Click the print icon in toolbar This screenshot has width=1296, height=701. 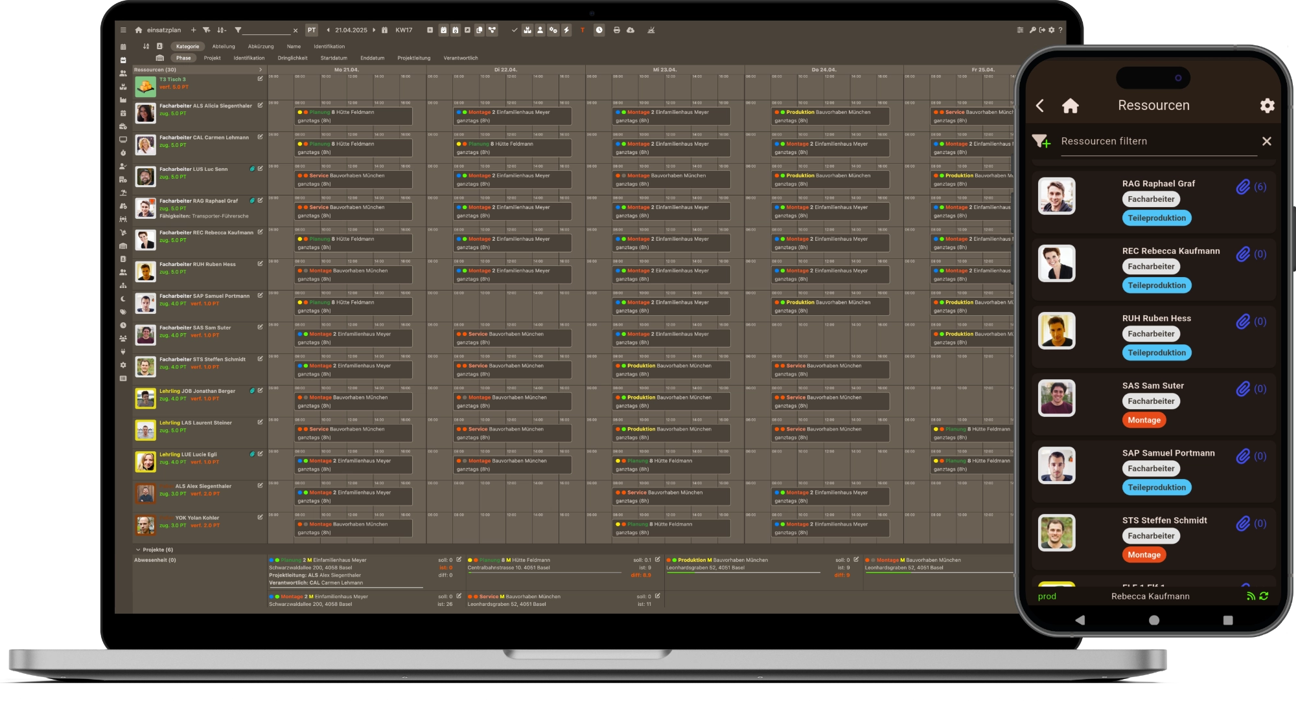click(x=616, y=30)
